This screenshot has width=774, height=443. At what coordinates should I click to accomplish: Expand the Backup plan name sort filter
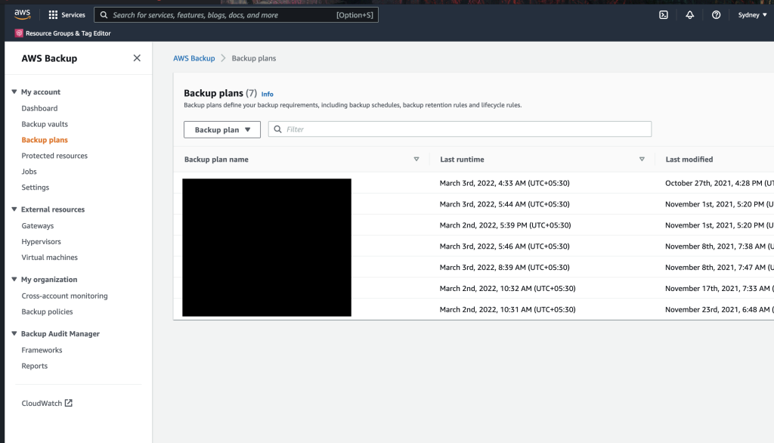(x=416, y=160)
